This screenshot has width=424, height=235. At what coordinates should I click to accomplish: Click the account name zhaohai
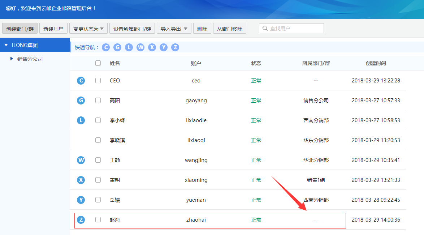point(196,220)
